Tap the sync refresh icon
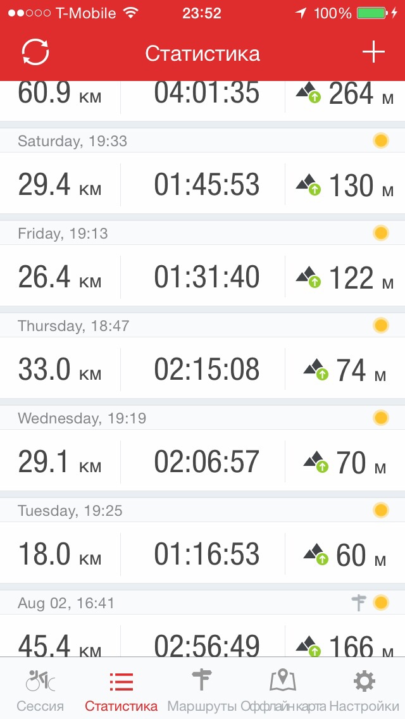 pos(35,53)
